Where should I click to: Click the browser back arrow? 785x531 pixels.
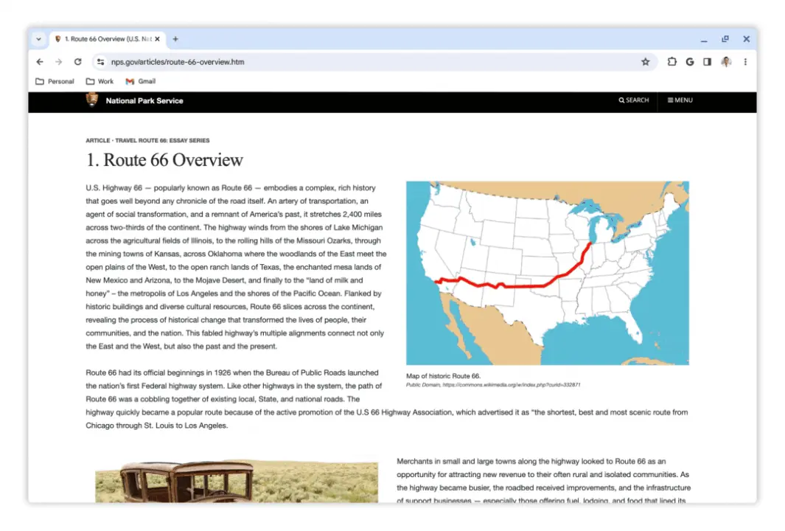40,62
